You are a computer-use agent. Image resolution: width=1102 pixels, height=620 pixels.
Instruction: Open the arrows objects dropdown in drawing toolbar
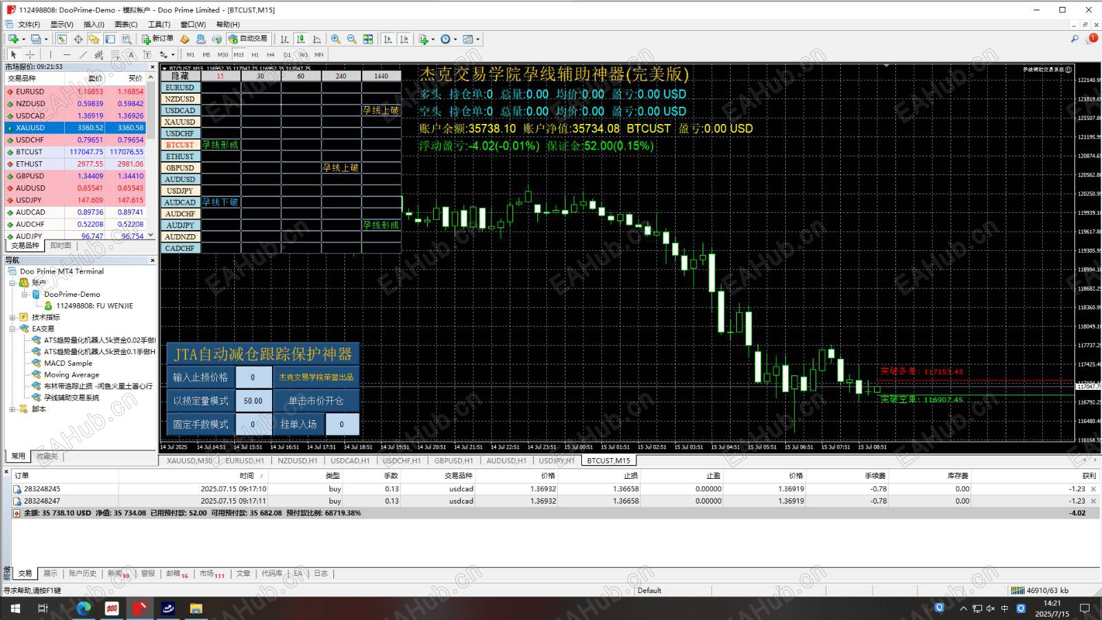pos(172,54)
